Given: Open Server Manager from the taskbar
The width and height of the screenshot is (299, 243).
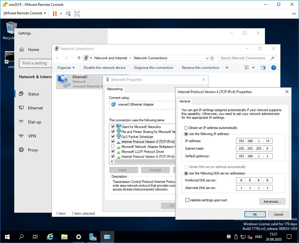Looking at the screenshot, I should pos(93,237).
